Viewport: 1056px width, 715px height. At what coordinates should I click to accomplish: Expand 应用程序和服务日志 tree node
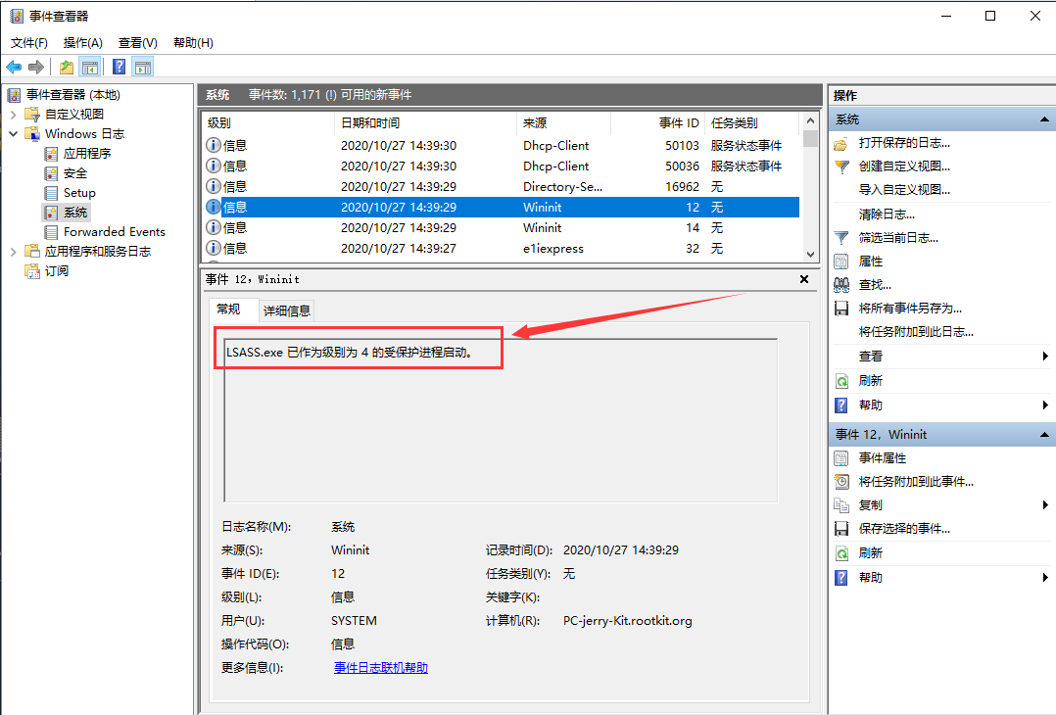click(14, 252)
